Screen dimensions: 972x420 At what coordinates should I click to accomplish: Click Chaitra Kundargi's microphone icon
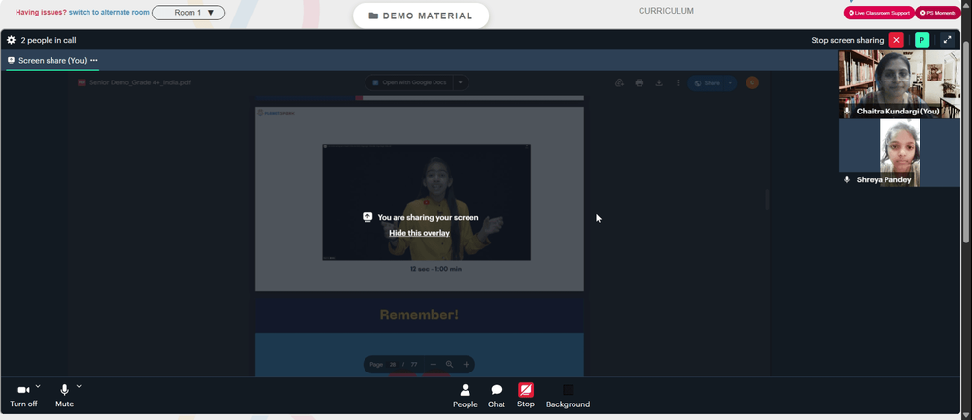point(847,112)
